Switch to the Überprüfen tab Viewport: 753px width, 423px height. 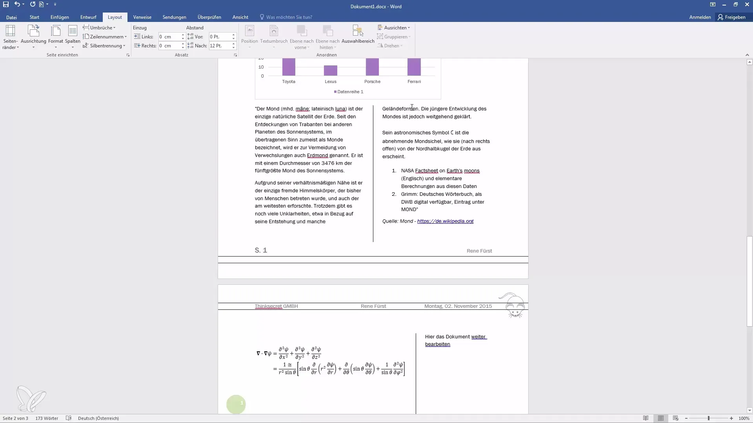209,17
